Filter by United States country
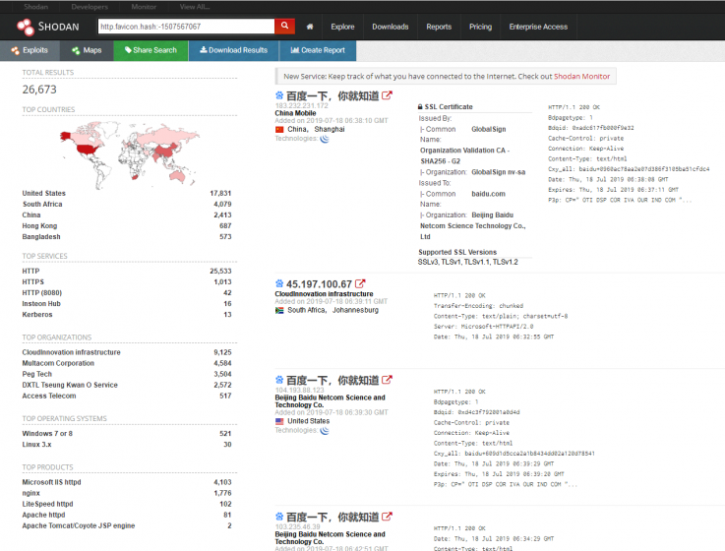Image resolution: width=725 pixels, height=551 pixels. coord(44,194)
